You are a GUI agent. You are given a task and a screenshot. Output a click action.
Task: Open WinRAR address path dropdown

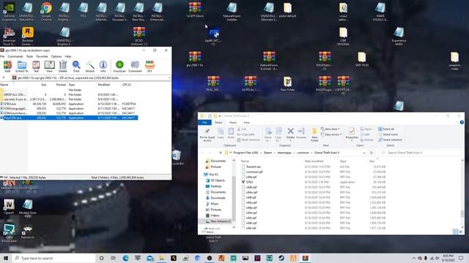[169, 78]
